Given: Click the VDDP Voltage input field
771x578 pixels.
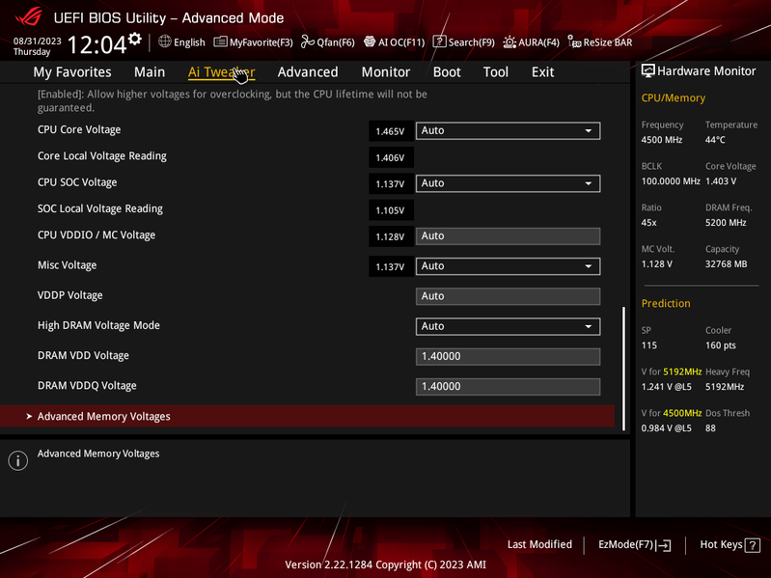Looking at the screenshot, I should coord(508,296).
